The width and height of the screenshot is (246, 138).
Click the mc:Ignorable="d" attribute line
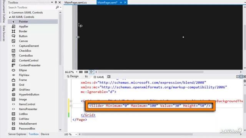[x=98, y=92]
